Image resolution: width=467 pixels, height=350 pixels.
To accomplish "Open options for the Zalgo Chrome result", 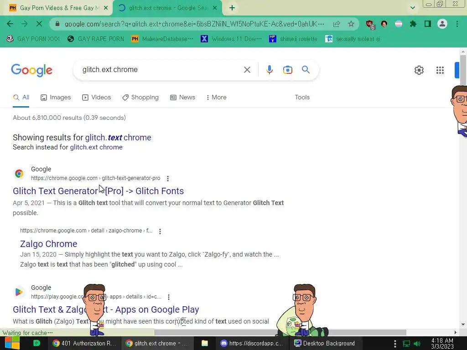I will click(x=160, y=231).
